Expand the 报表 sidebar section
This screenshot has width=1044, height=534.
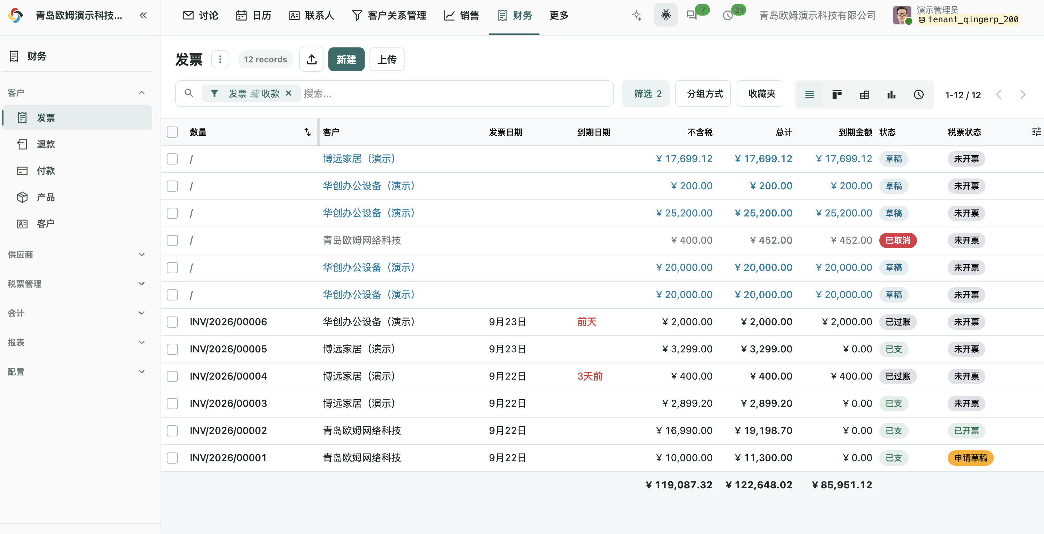(77, 343)
